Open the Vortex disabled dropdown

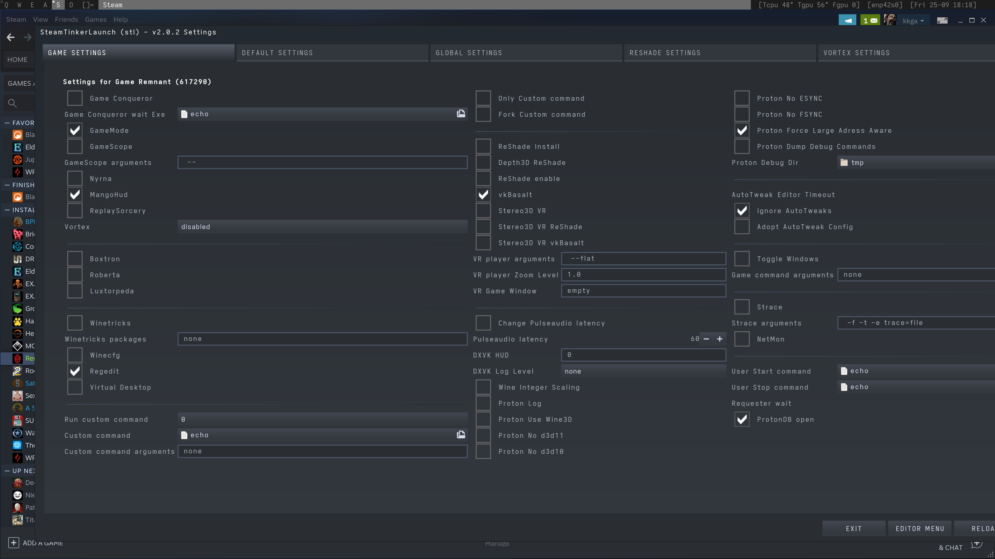322,227
